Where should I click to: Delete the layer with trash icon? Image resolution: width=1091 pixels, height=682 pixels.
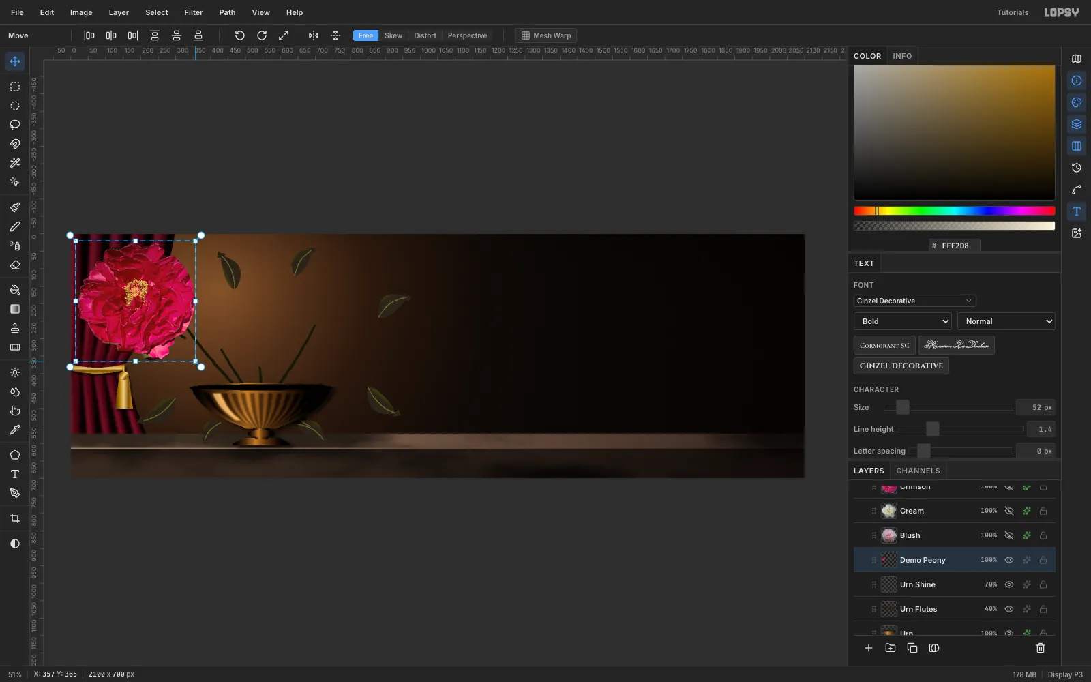pos(1041,648)
